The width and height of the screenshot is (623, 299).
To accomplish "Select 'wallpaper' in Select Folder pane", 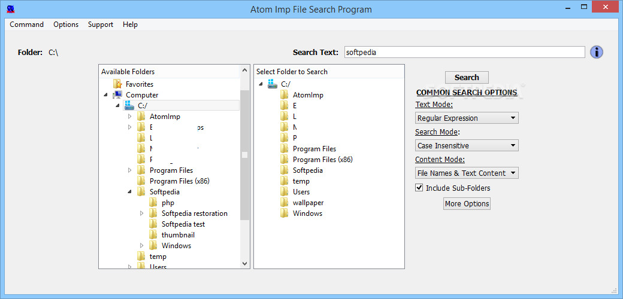I will click(309, 203).
